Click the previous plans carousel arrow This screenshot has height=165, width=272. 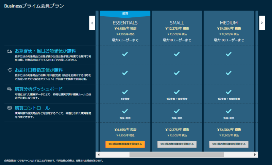point(92,23)
